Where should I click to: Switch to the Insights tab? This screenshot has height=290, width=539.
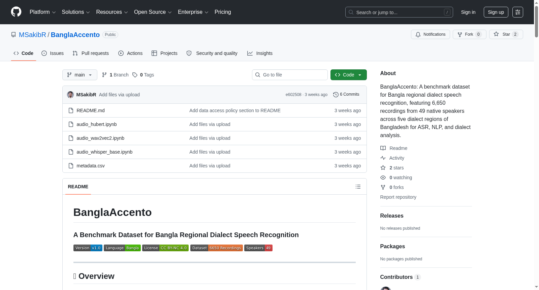click(x=260, y=53)
